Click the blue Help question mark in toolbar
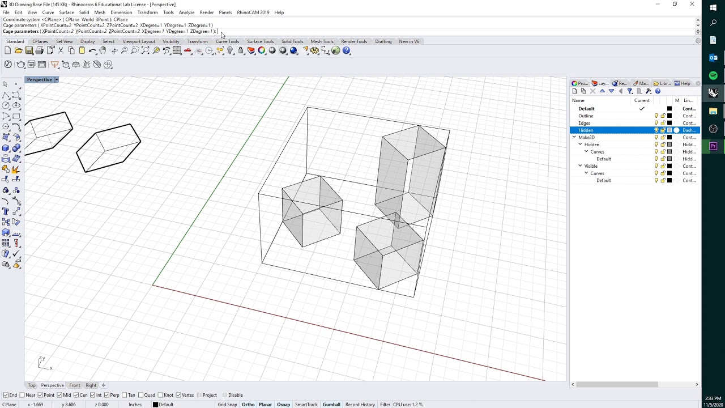The image size is (725, 408). [346, 50]
